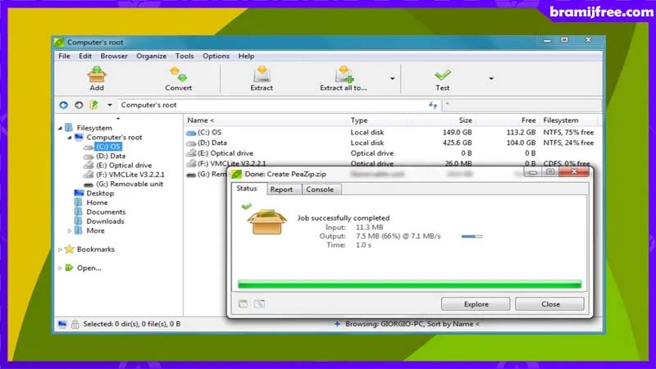Go back with the blue back arrow

pos(64,105)
